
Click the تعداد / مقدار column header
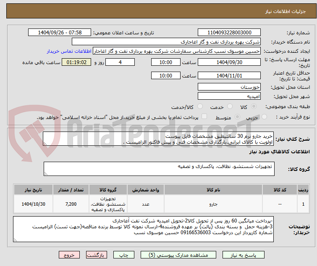point(71,190)
